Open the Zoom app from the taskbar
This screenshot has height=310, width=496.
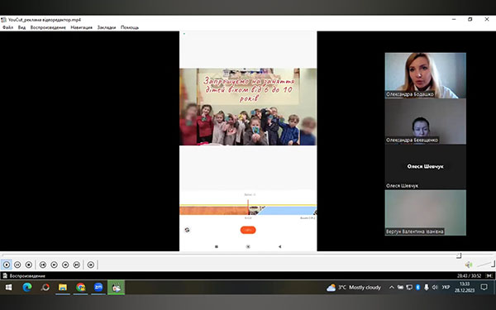pos(98,287)
